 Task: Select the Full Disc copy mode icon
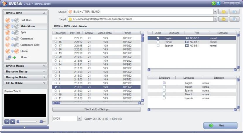[12, 20]
